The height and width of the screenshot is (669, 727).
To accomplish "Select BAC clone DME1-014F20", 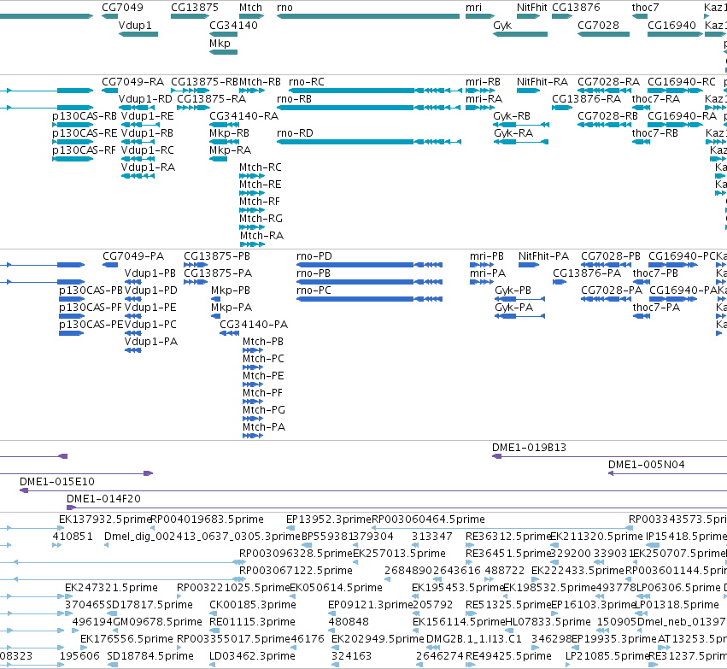I will point(103,499).
